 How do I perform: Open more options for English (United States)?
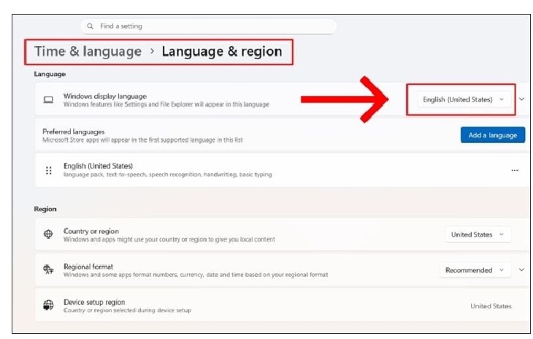click(515, 170)
